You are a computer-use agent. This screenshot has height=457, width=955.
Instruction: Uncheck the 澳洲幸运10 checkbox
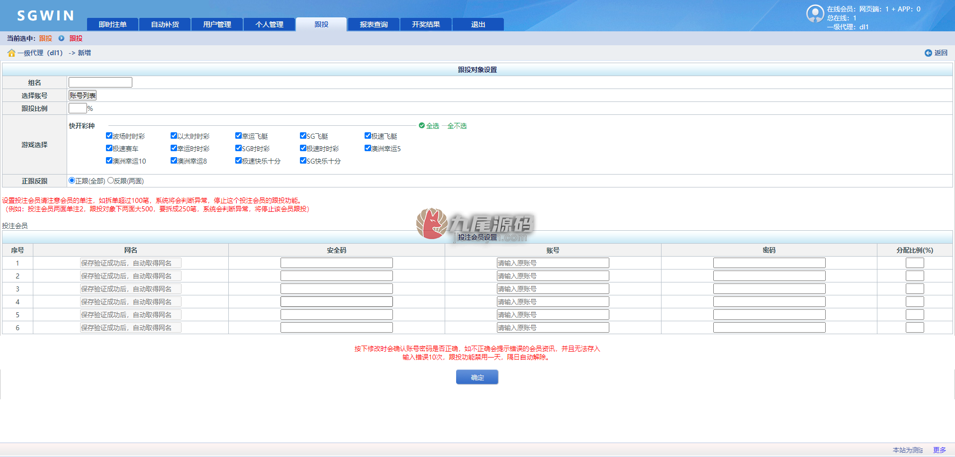[x=109, y=161]
